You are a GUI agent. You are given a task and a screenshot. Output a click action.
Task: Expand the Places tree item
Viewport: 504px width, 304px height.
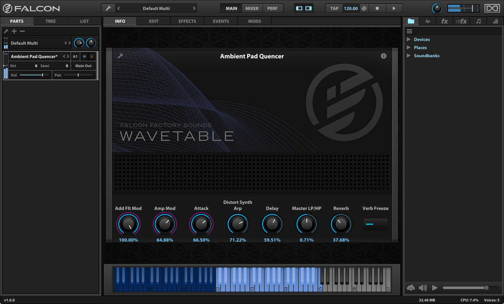pyautogui.click(x=408, y=47)
